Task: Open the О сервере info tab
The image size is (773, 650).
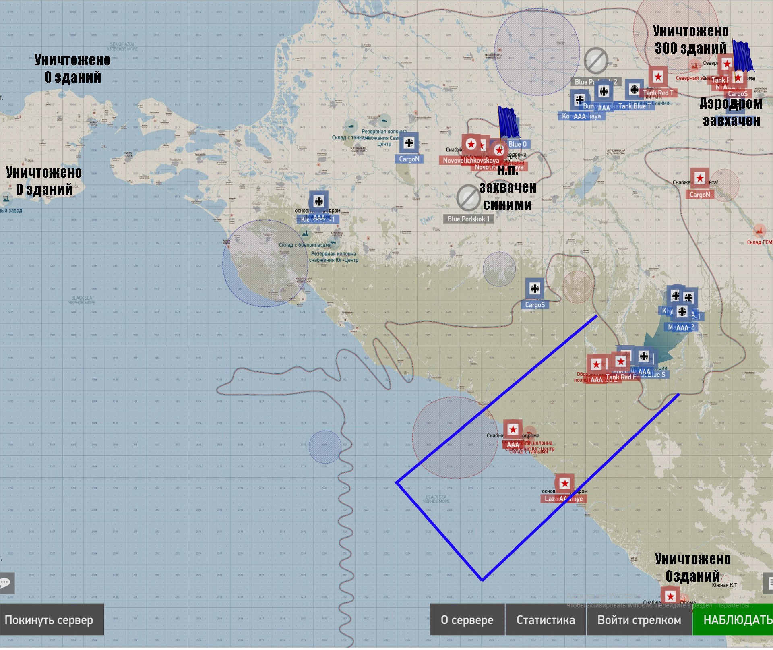Action: tap(467, 621)
